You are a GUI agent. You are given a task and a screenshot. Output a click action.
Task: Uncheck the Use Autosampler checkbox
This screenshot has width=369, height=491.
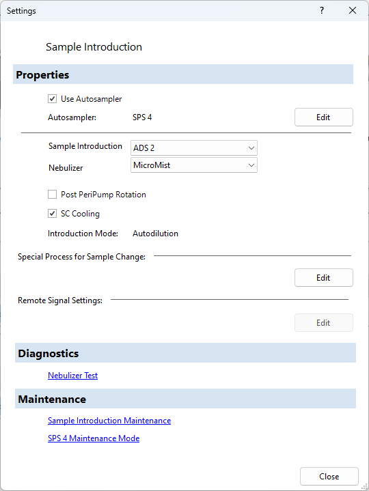click(53, 99)
